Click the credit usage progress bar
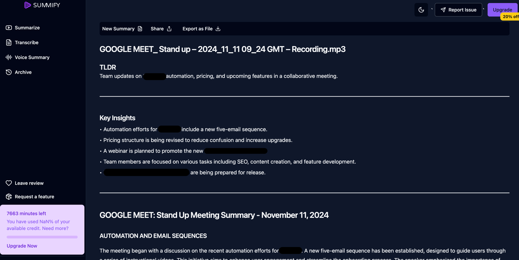The height and width of the screenshot is (260, 519). [x=42, y=237]
